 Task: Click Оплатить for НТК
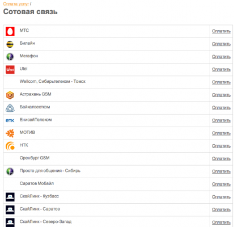coord(221,146)
